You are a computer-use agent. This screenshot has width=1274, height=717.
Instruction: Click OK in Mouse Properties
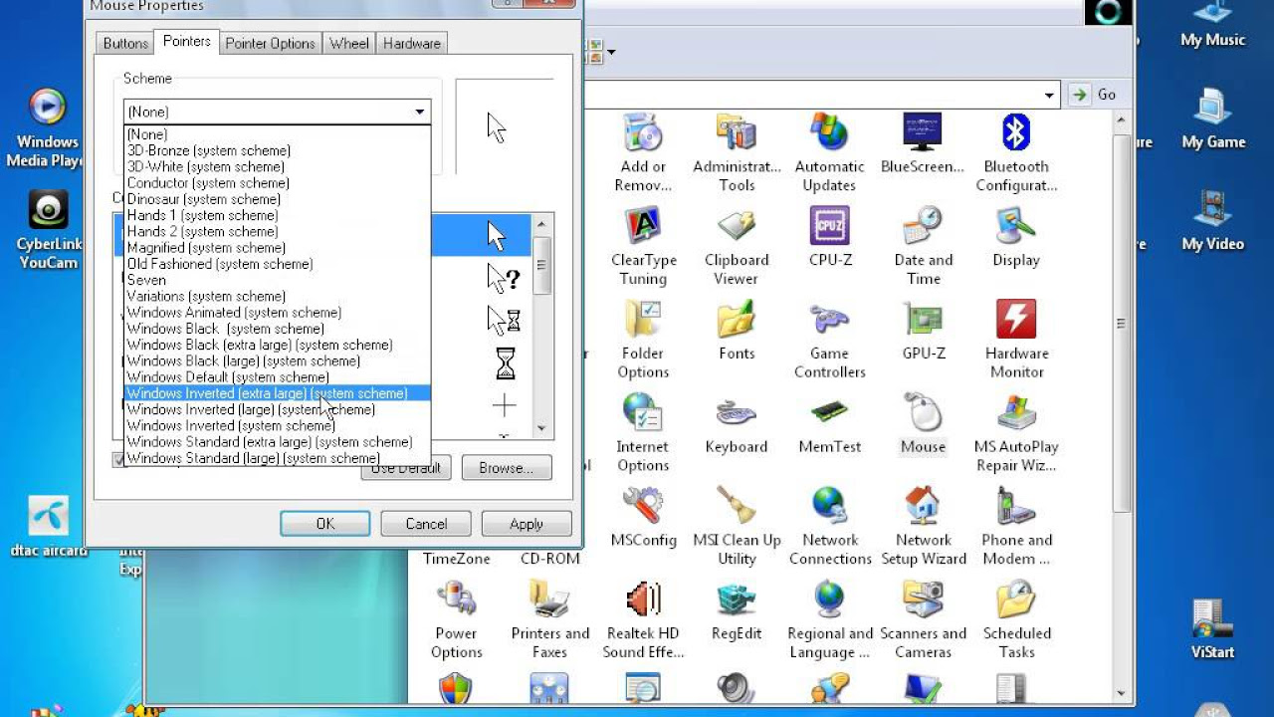[x=325, y=524]
